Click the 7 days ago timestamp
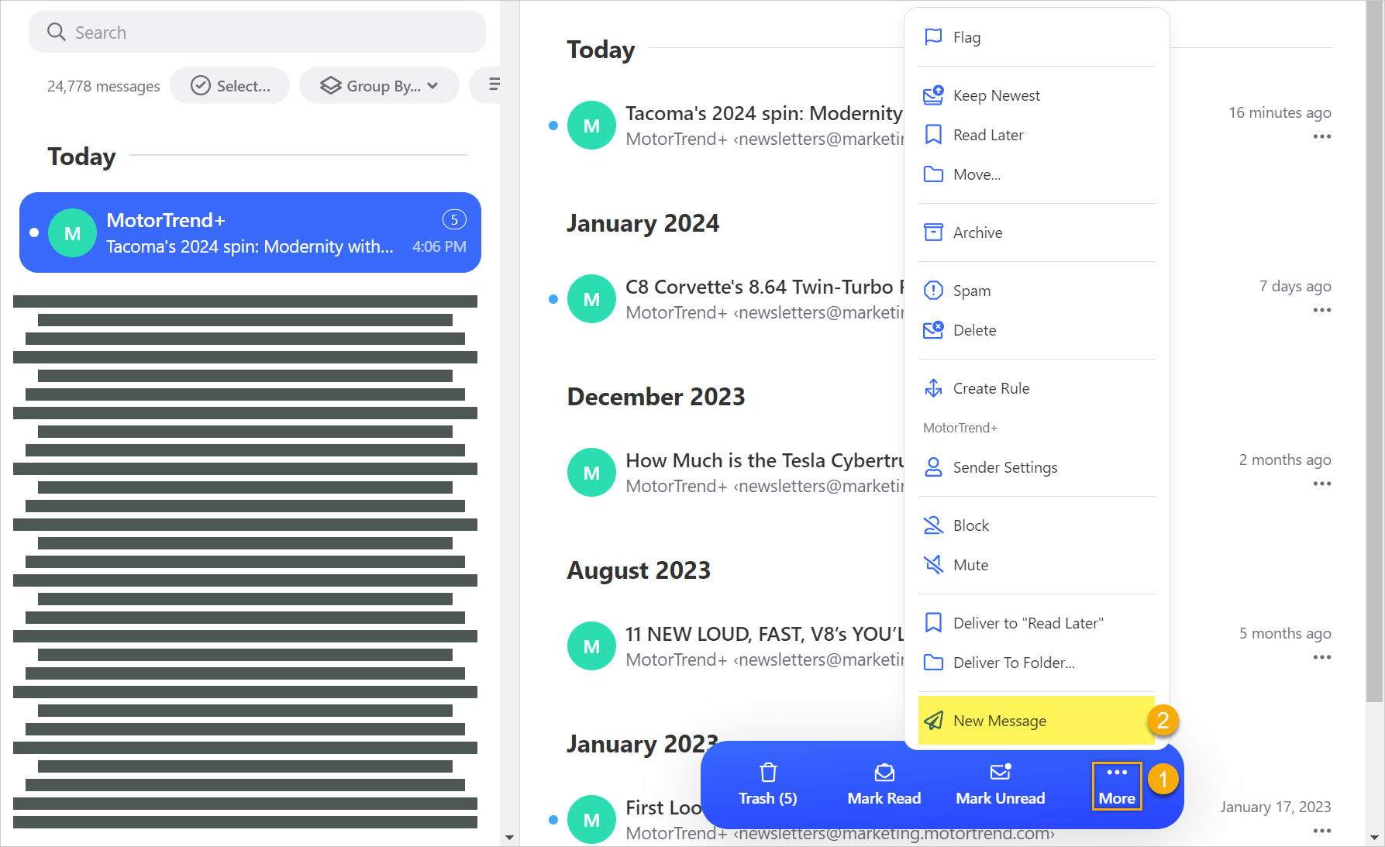Screen dimensions: 1385x847 pyautogui.click(x=1295, y=287)
